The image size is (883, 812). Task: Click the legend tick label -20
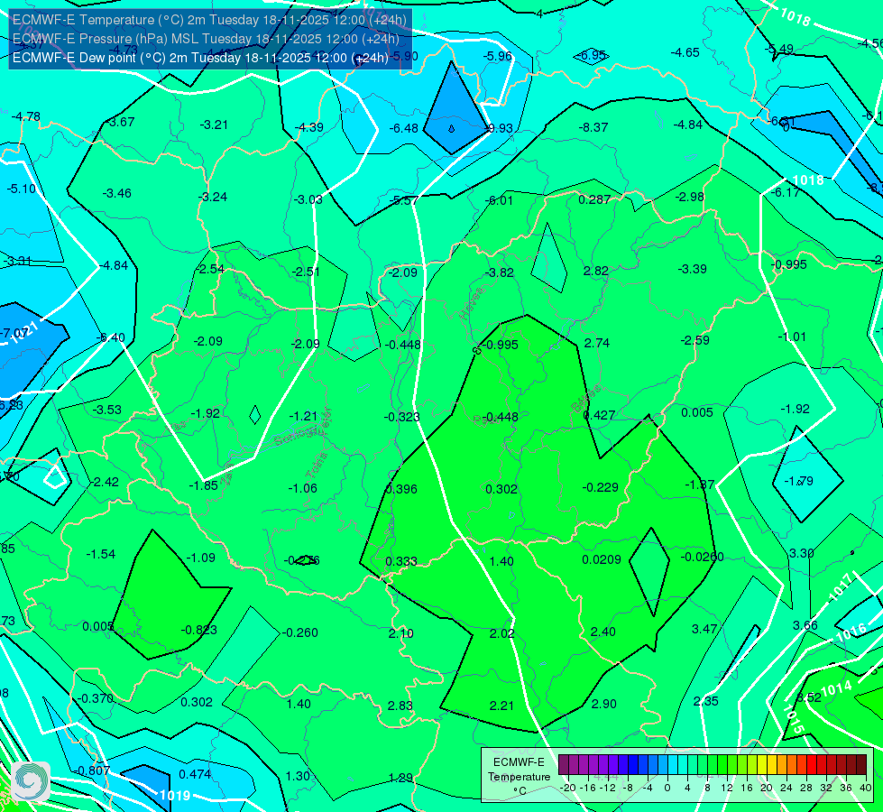coord(568,788)
